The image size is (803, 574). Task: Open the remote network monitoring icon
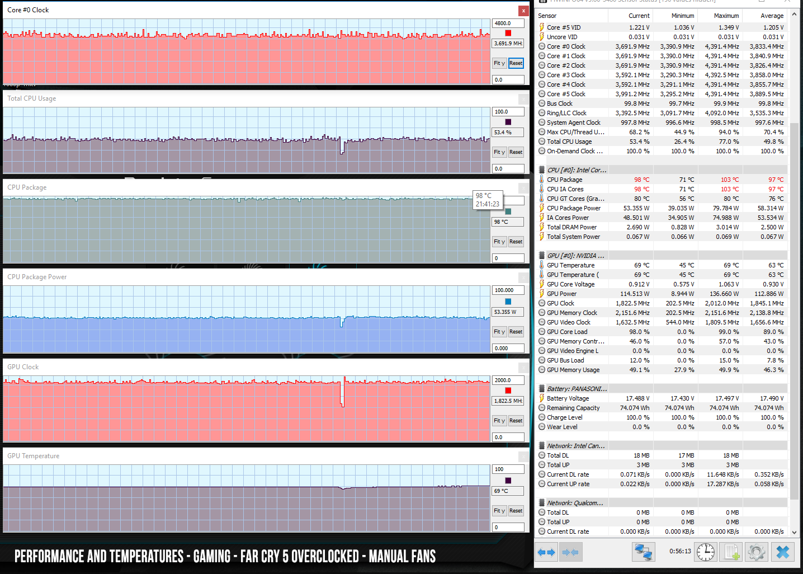tap(644, 552)
